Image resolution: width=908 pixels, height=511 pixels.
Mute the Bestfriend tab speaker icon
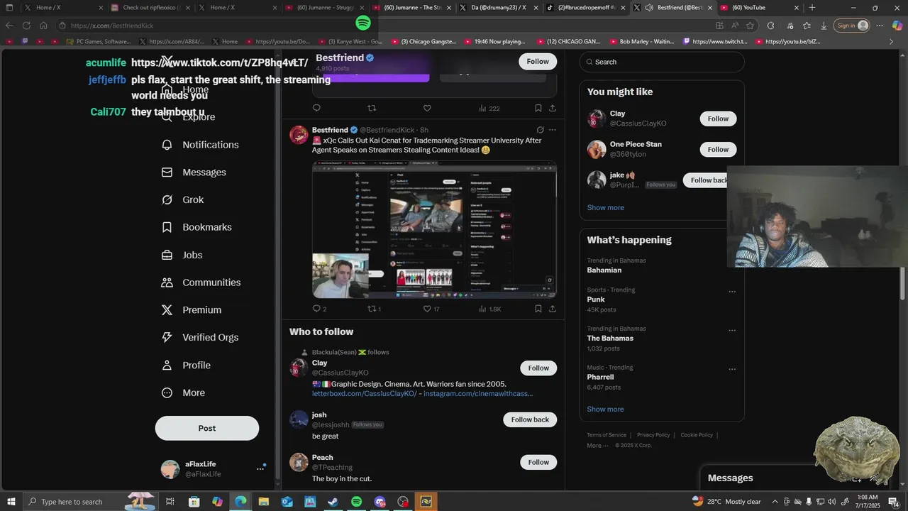pos(649,8)
